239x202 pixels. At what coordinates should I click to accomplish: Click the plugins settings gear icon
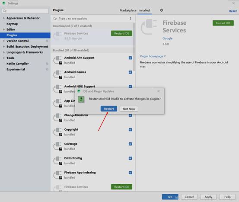[161, 10]
